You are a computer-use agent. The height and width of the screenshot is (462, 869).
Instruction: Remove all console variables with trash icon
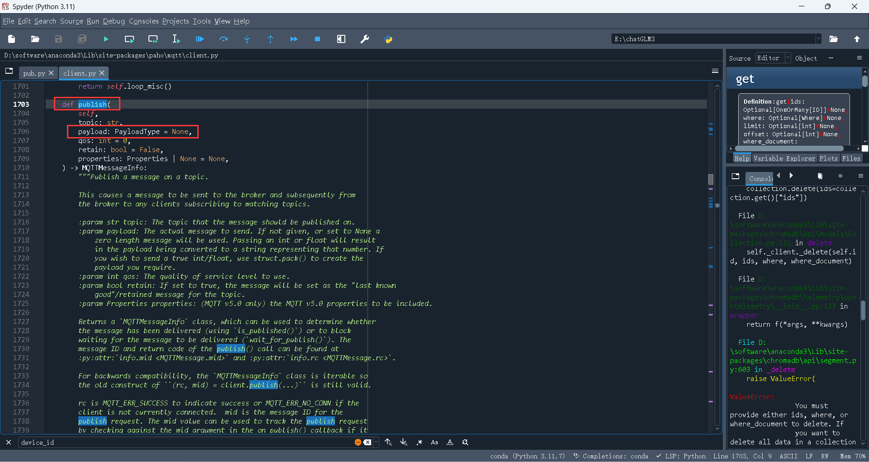(820, 176)
